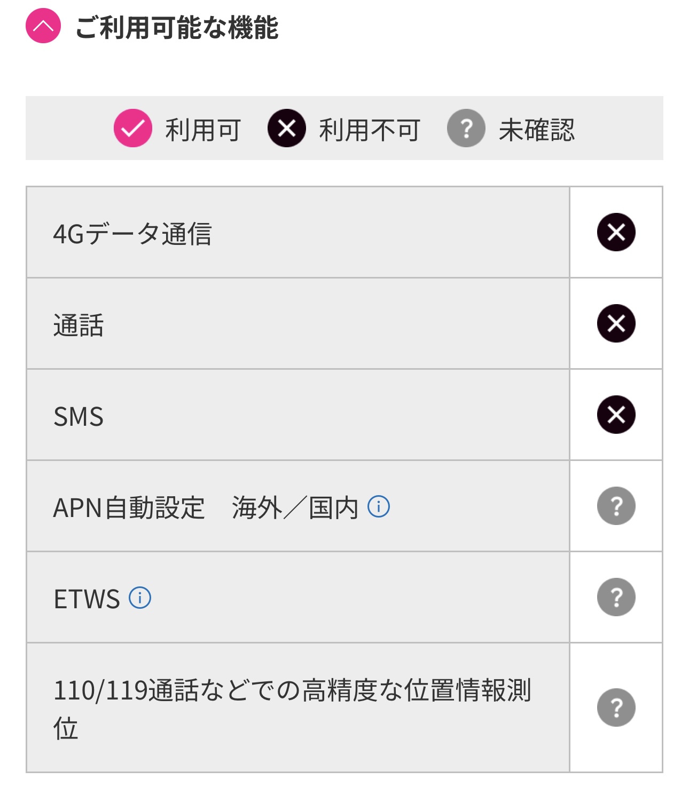Click the 未確認 legend label
The height and width of the screenshot is (795, 689).
click(x=537, y=130)
